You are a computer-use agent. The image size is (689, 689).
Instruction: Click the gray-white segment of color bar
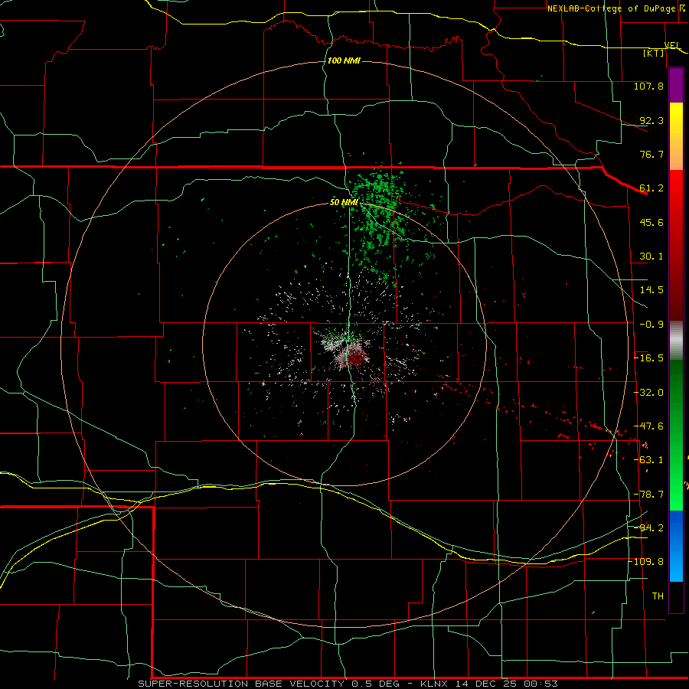click(x=676, y=341)
